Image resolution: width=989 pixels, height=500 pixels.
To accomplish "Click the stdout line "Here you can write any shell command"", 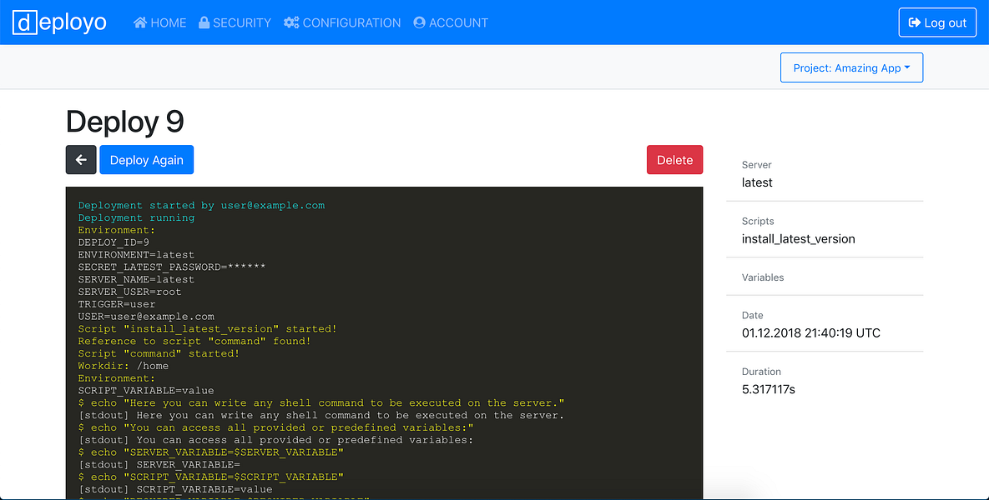I will [x=321, y=416].
